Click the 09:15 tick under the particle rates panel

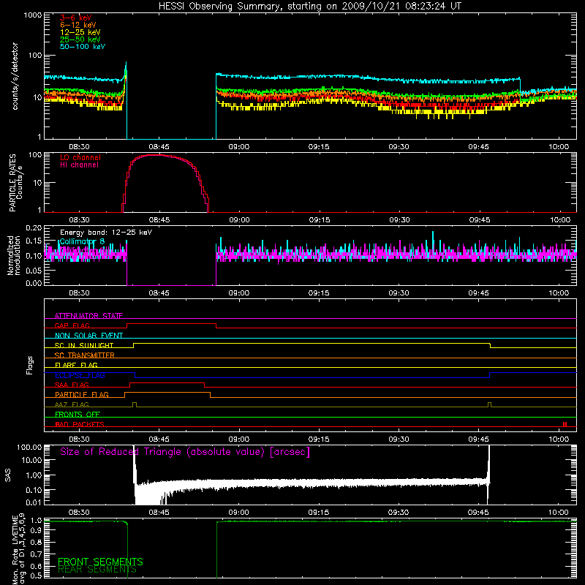click(x=320, y=220)
